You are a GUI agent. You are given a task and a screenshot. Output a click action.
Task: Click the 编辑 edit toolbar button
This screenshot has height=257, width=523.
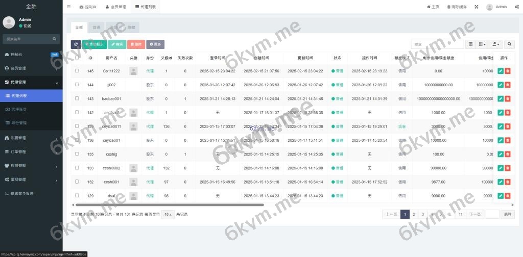click(x=117, y=44)
